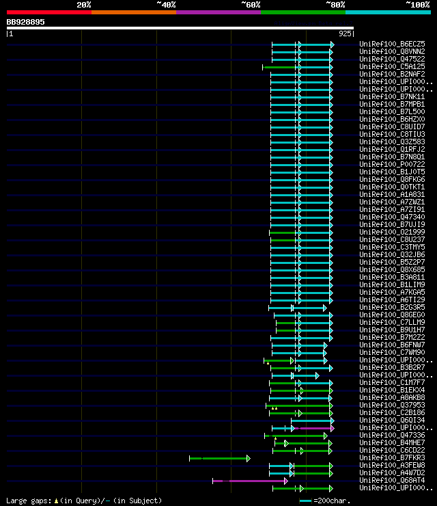
Task: Select the UniRef100_B7L500 label
Action: [392, 111]
